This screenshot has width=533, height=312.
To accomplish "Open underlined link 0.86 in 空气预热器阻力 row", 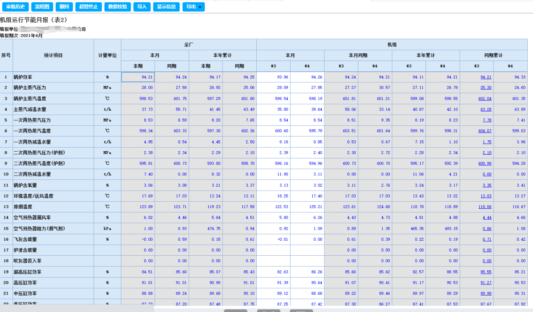I will pyautogui.click(x=487, y=228).
